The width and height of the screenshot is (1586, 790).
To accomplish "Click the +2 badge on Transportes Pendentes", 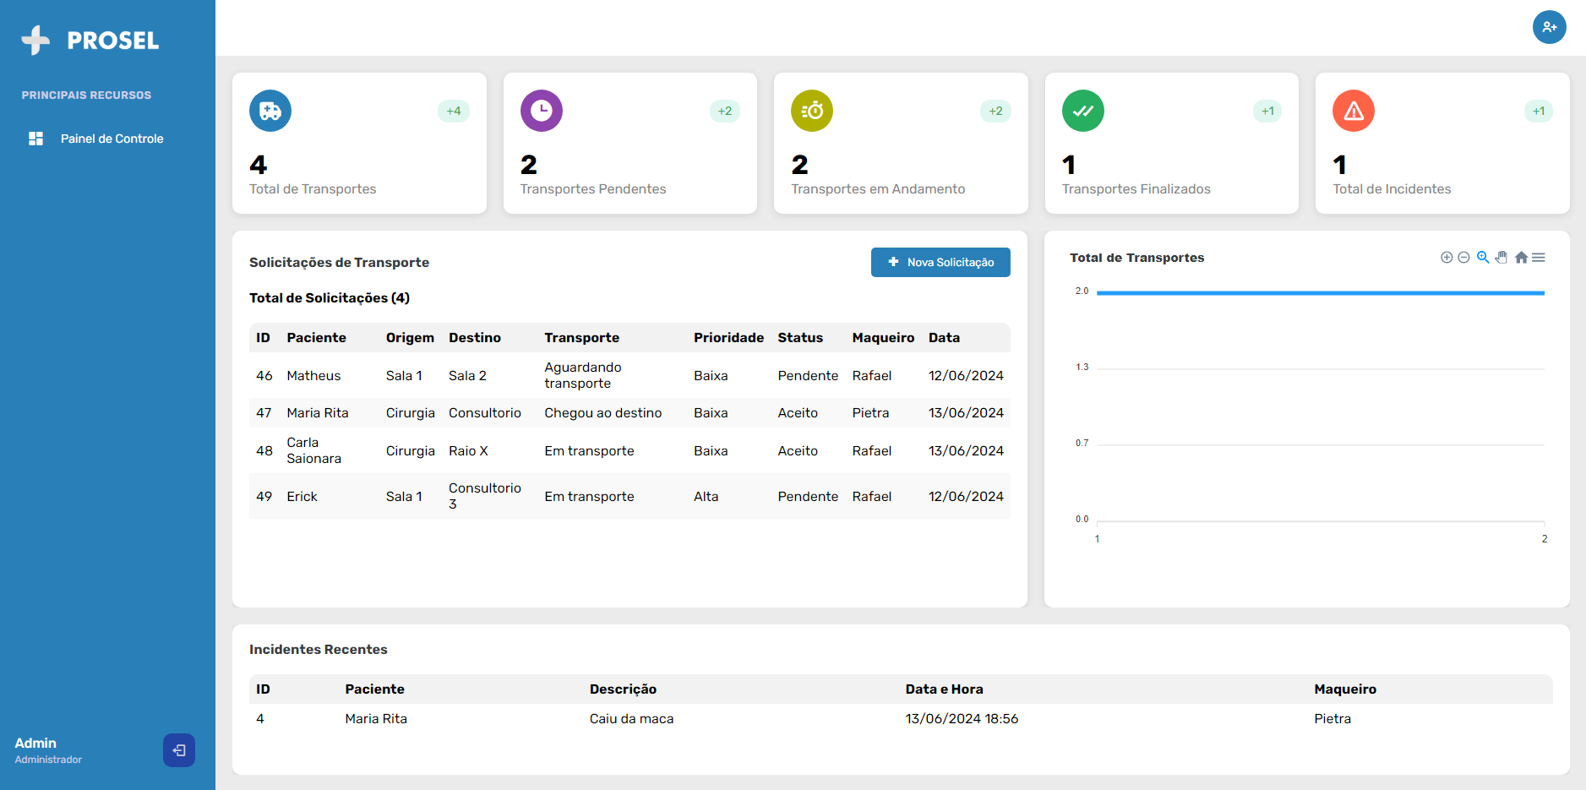I will tap(725, 111).
